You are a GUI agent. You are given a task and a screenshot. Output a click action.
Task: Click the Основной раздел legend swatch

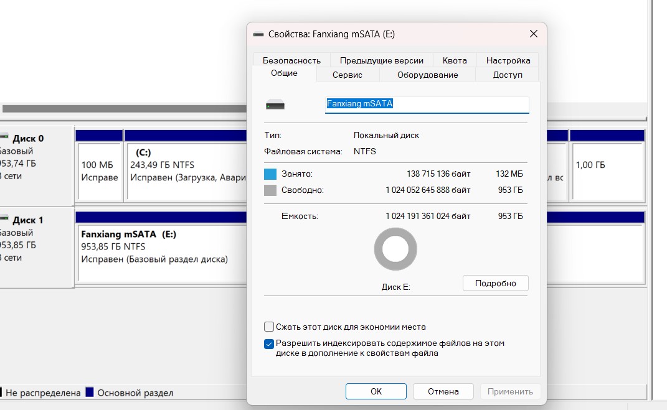[89, 392]
